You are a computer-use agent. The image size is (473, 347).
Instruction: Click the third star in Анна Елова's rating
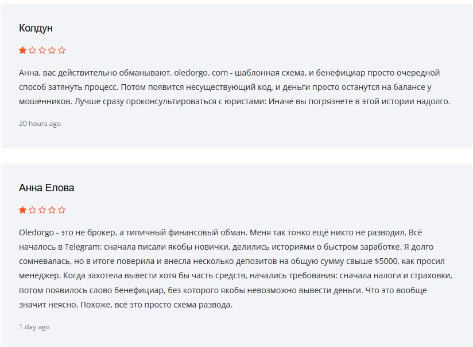[42, 210]
